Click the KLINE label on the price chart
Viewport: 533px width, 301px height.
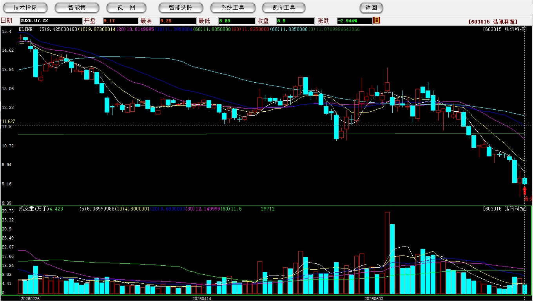[25, 29]
